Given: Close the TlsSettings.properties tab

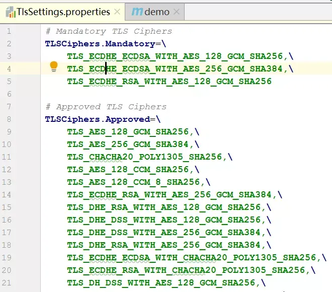Looking at the screenshot, I should click(117, 12).
